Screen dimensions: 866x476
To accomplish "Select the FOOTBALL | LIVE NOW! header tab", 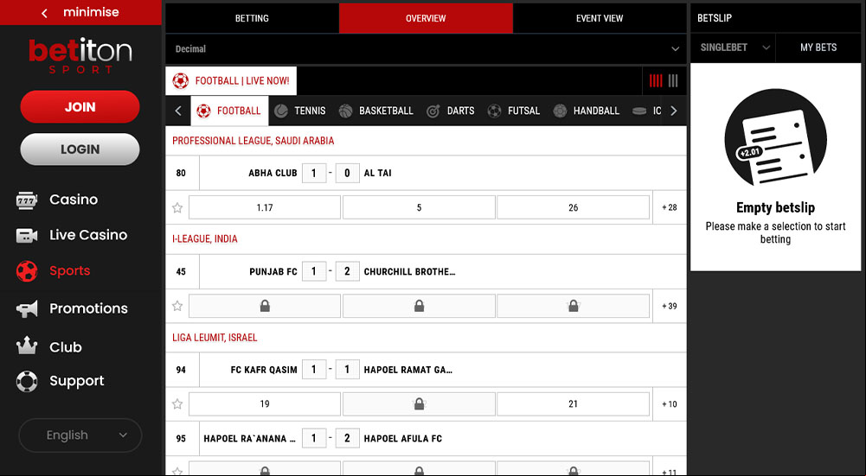I will tap(231, 81).
